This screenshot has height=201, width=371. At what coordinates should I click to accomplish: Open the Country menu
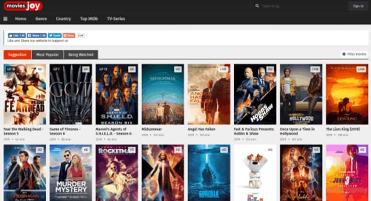(64, 19)
